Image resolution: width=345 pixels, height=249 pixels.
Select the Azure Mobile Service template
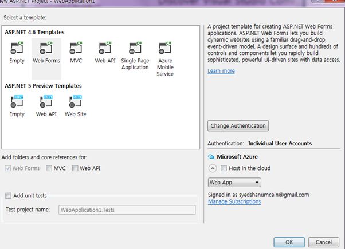pyautogui.click(x=165, y=59)
